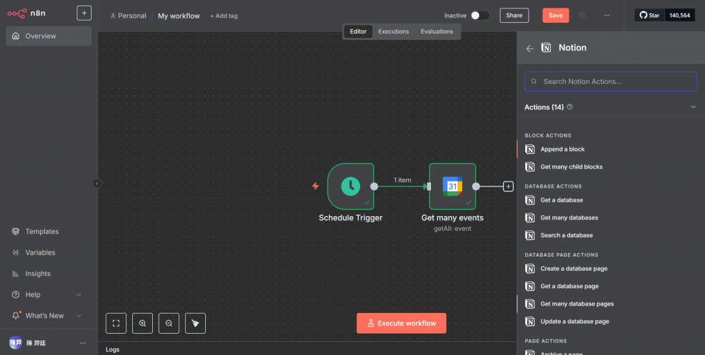
Task: Click the getAll: event subtitle
Action: click(452, 228)
